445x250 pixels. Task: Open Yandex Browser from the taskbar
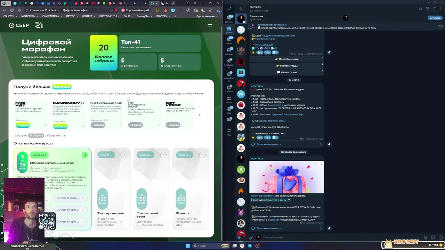click(x=242, y=246)
